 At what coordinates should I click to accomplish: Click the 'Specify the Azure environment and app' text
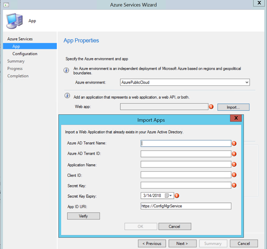click(97, 59)
